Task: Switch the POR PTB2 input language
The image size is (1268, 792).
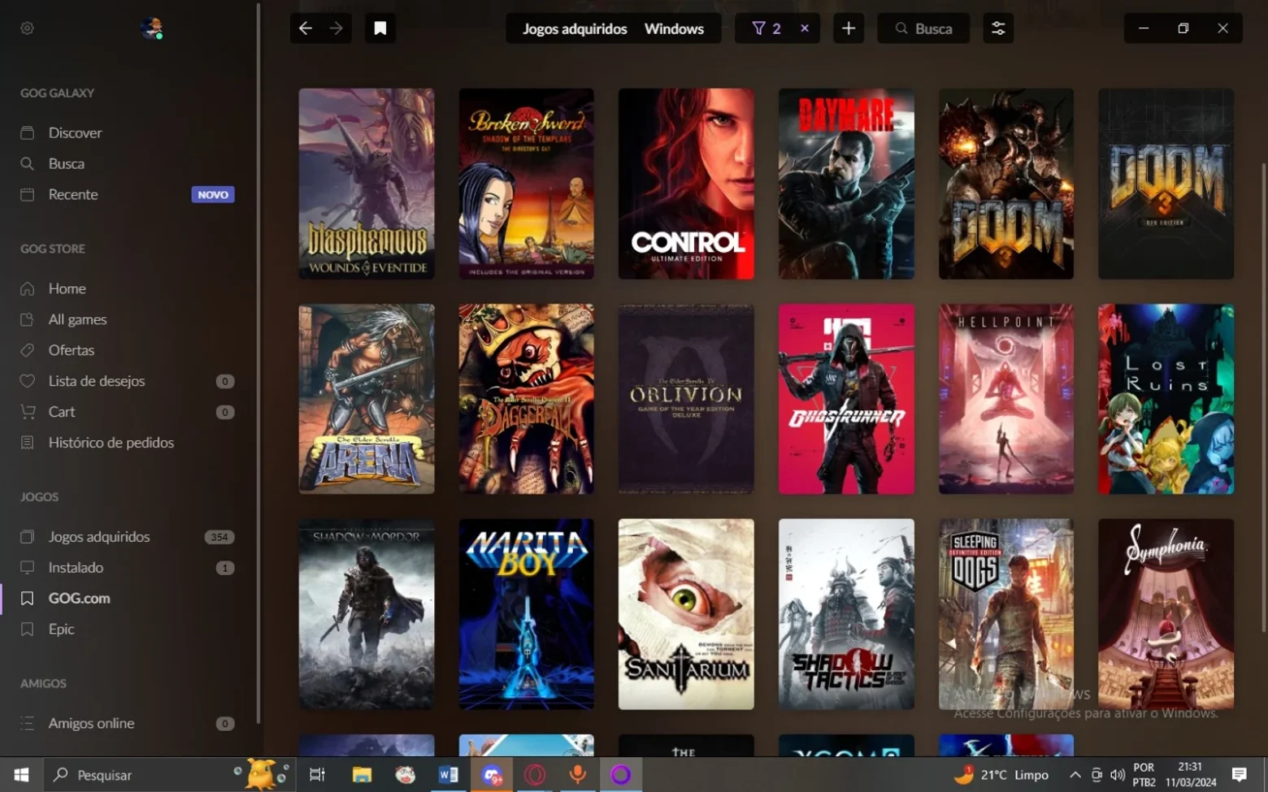Action: click(x=1144, y=775)
